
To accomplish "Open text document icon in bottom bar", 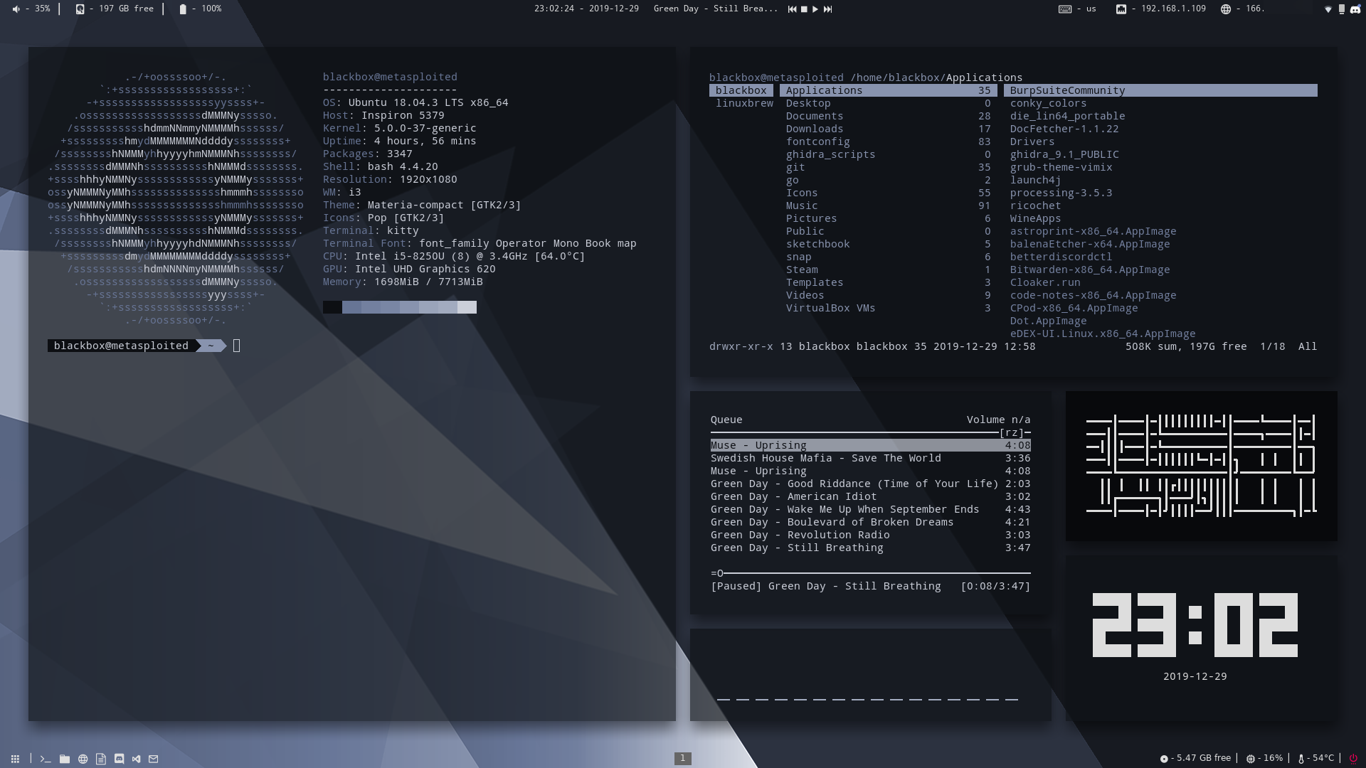I will (x=101, y=759).
